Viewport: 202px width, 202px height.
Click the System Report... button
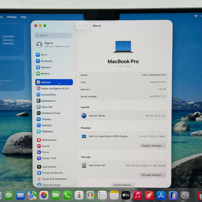(x=123, y=185)
